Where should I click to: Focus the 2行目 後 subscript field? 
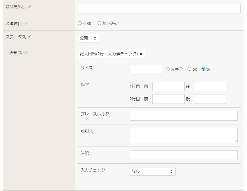point(210,99)
